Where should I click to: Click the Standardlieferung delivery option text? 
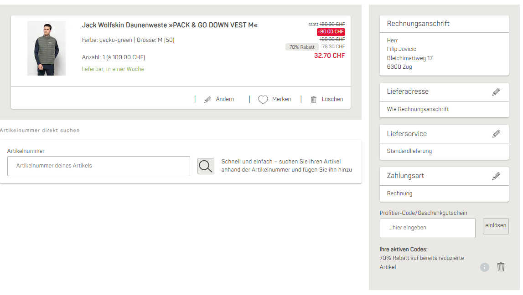[x=409, y=151]
